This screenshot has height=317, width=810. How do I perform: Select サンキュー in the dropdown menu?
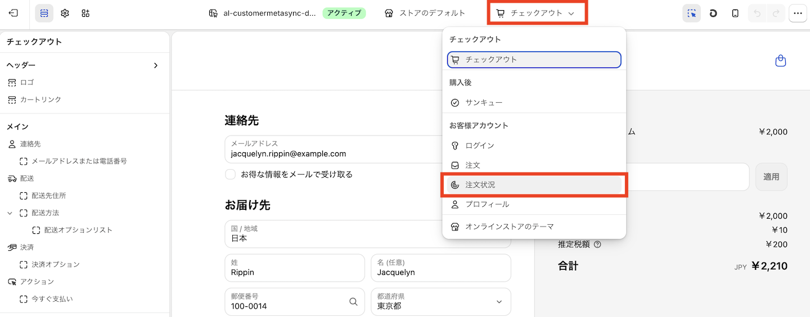[x=534, y=103]
